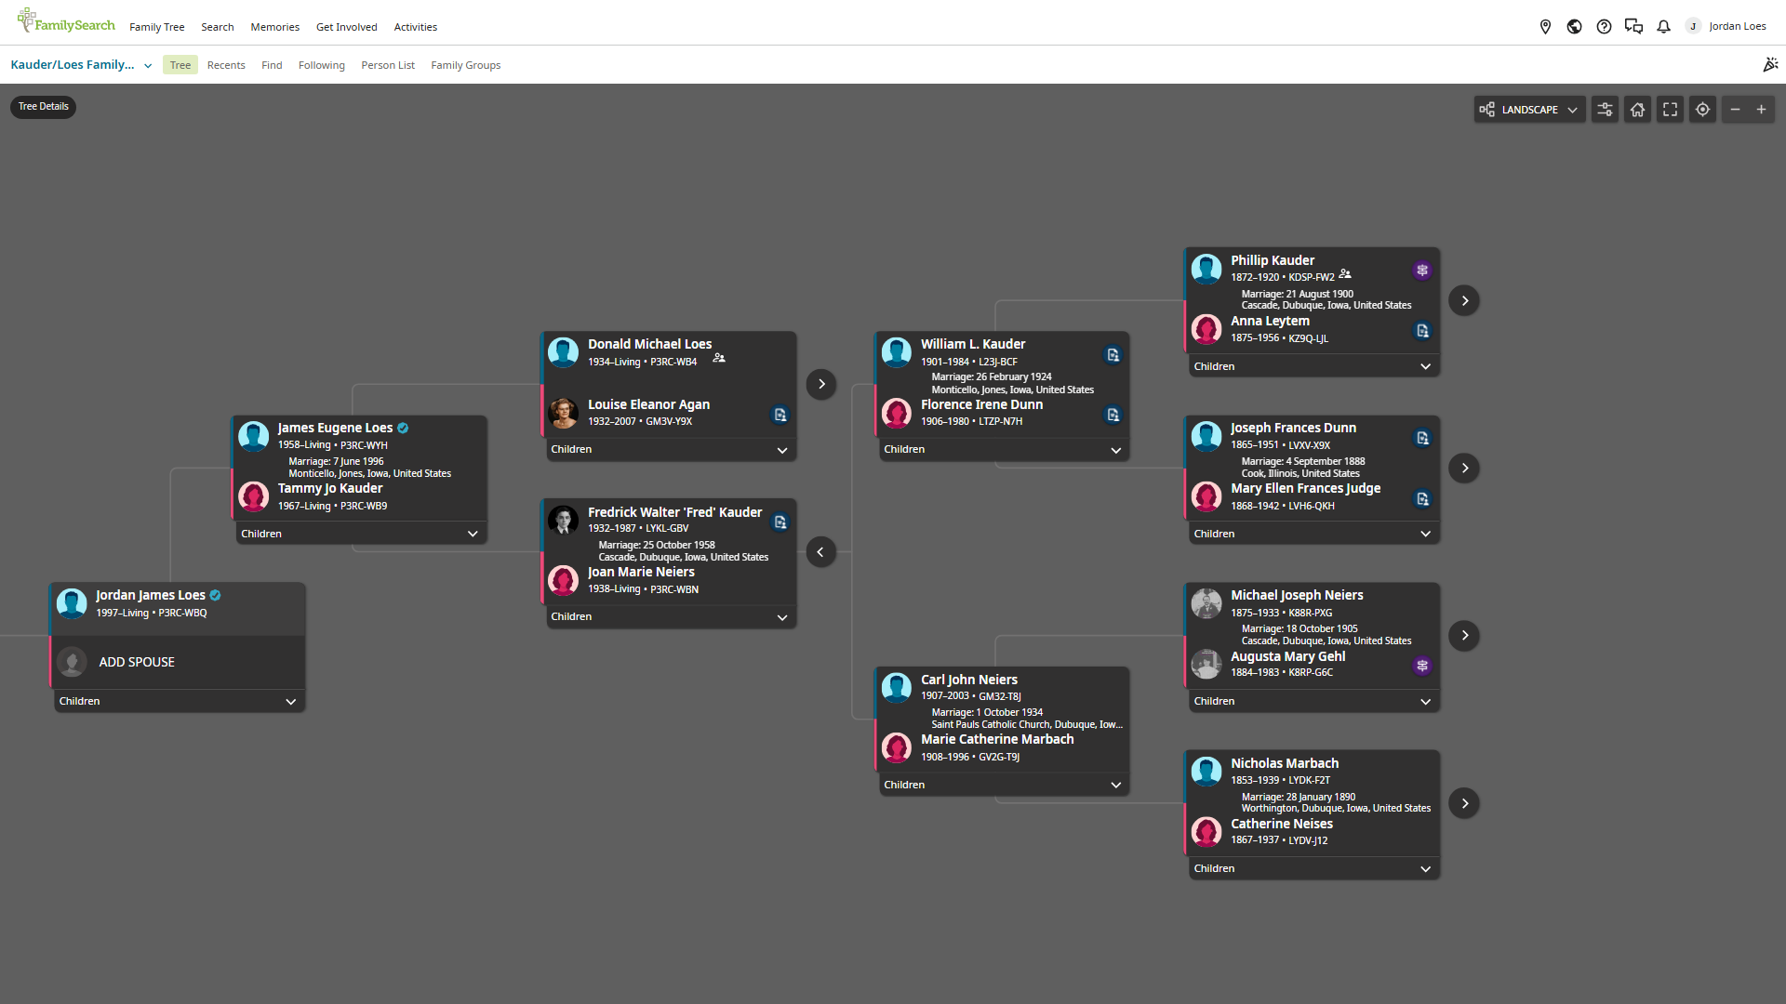1786x1004 pixels.
Task: Click the Tree Details button
Action: (x=44, y=107)
